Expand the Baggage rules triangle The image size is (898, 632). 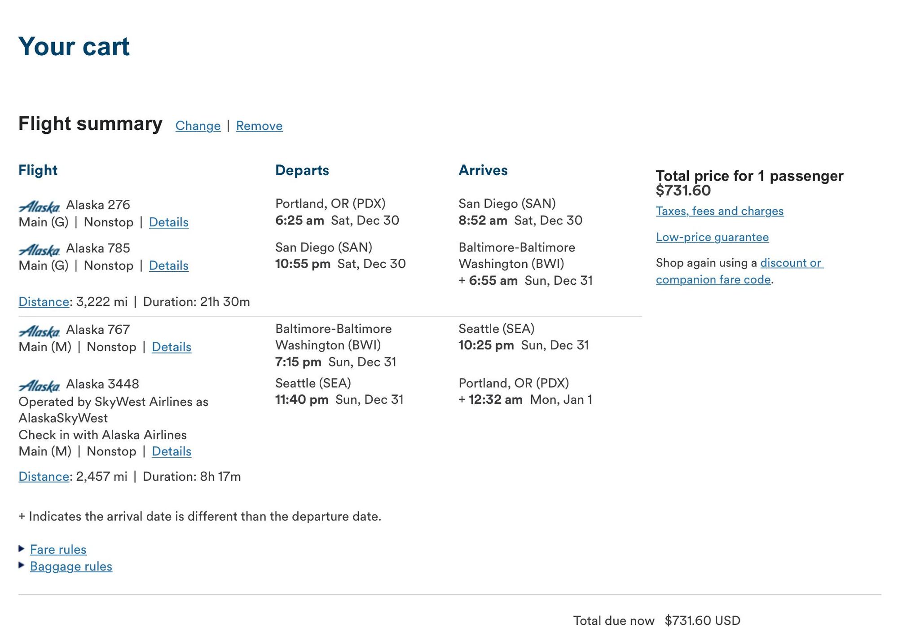point(22,565)
